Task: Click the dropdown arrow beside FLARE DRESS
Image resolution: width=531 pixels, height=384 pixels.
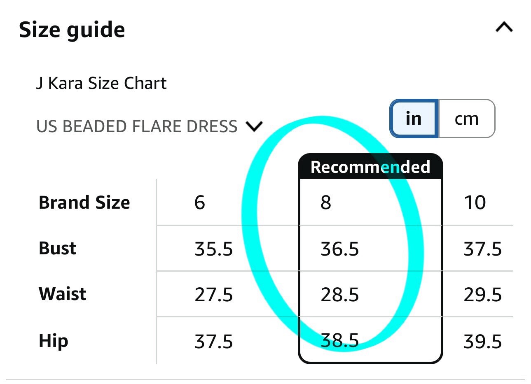Action: (254, 126)
